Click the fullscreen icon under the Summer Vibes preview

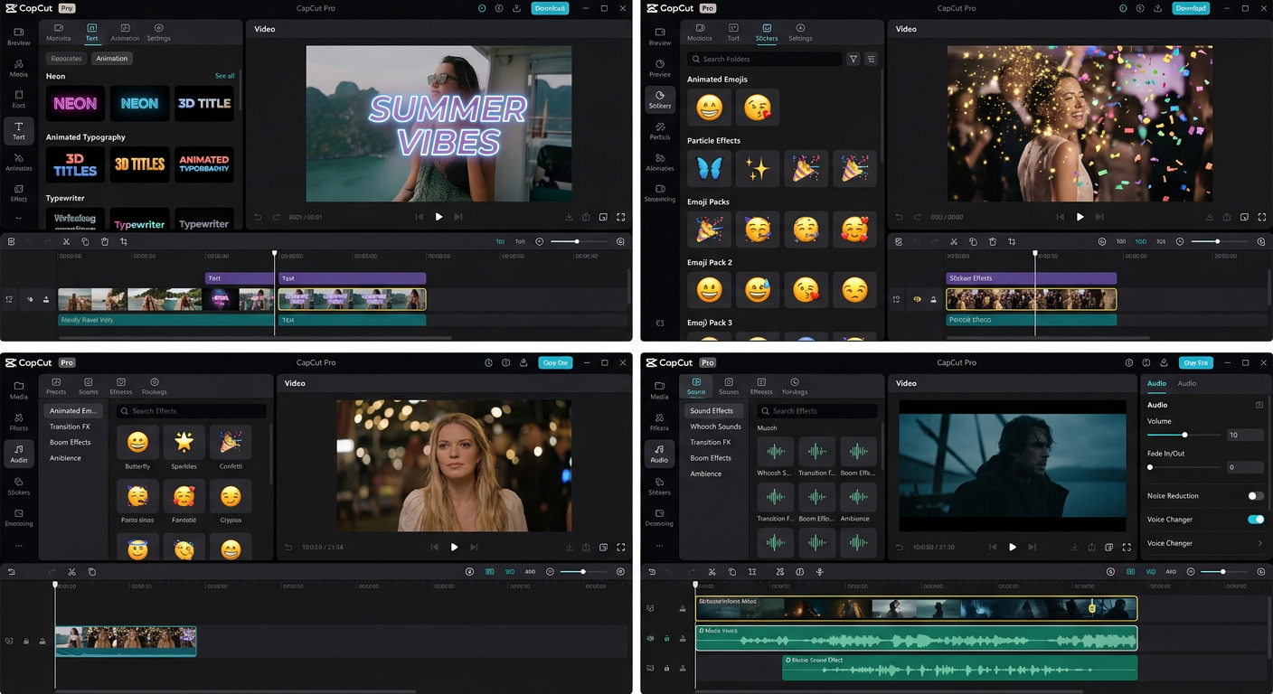(x=621, y=217)
